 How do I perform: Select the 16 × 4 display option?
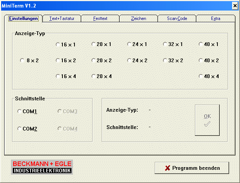[x=58, y=76]
